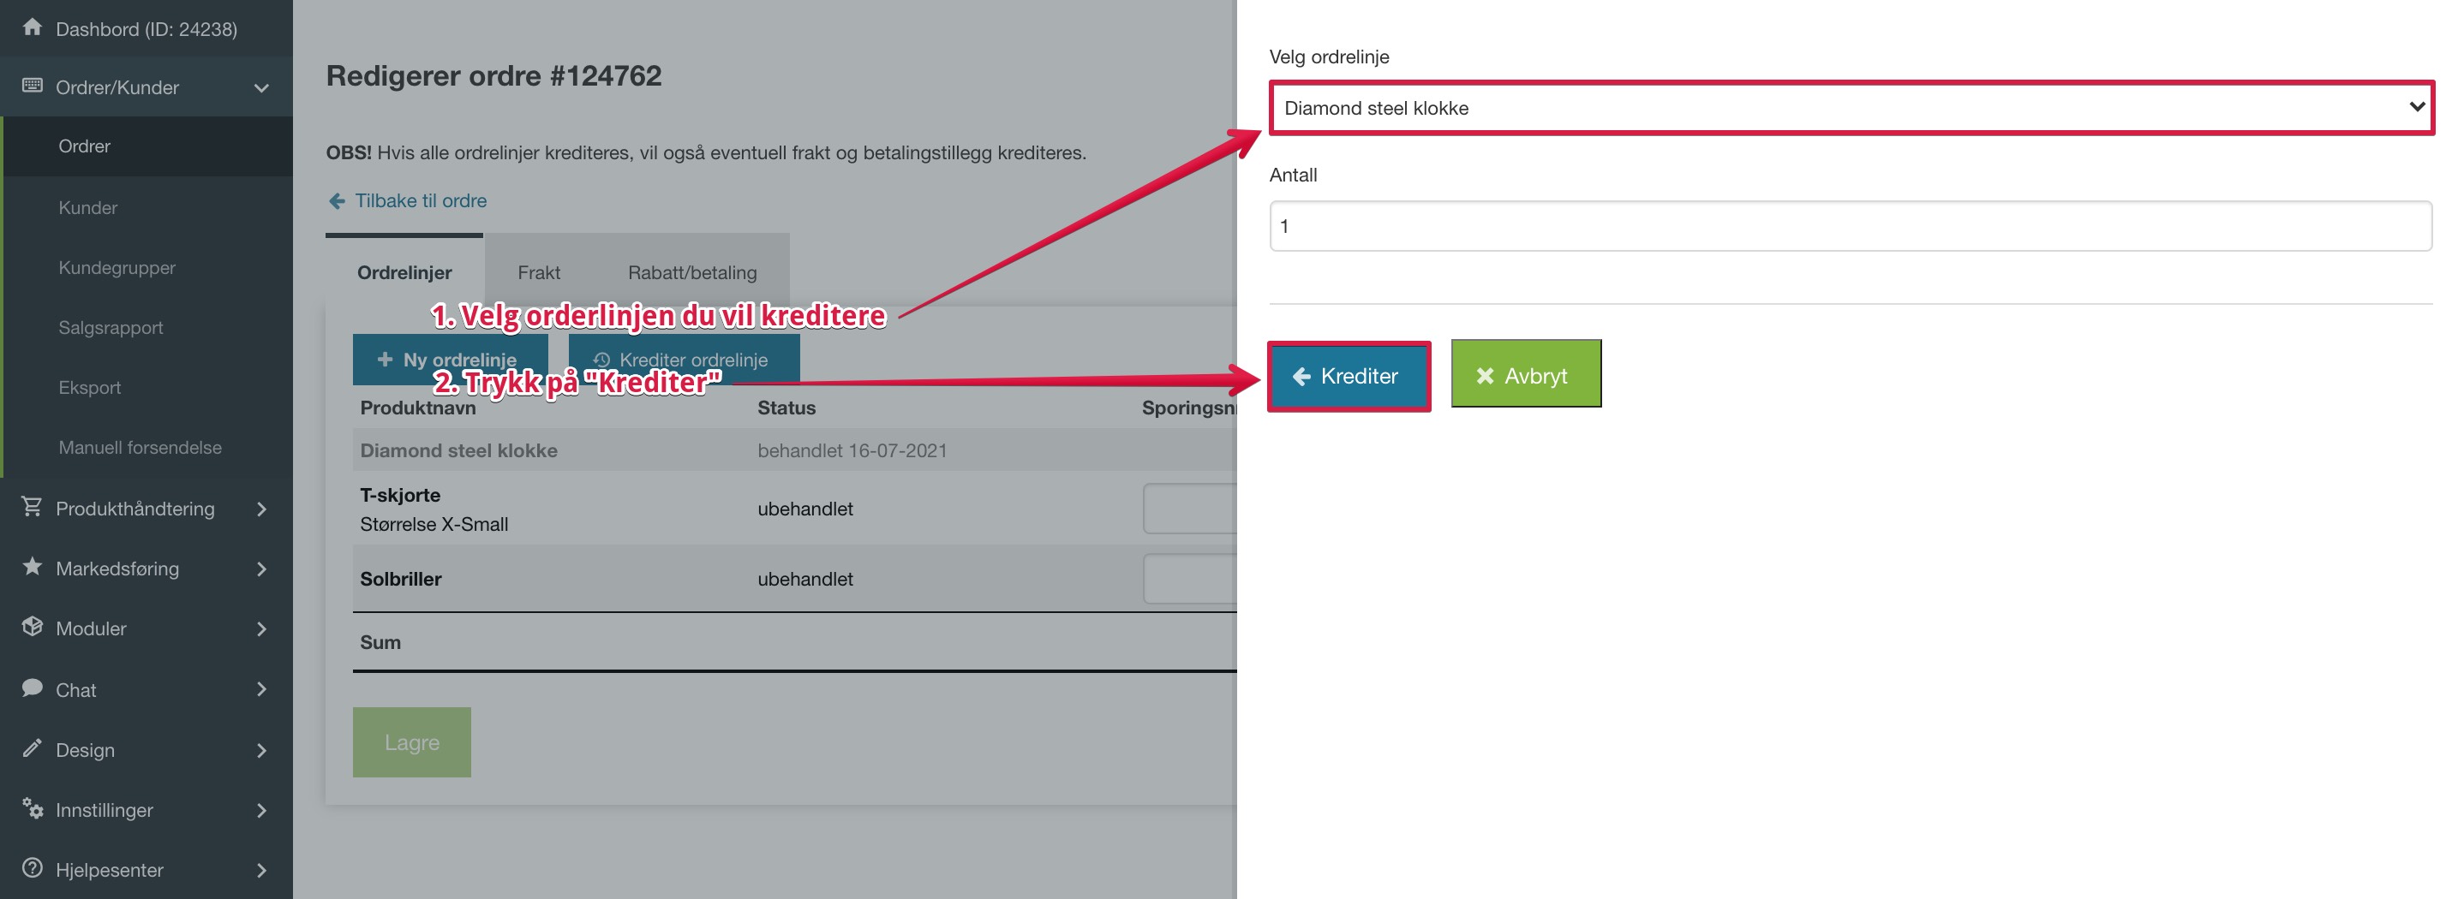Expand the Moduler submenu arrow

coord(261,628)
